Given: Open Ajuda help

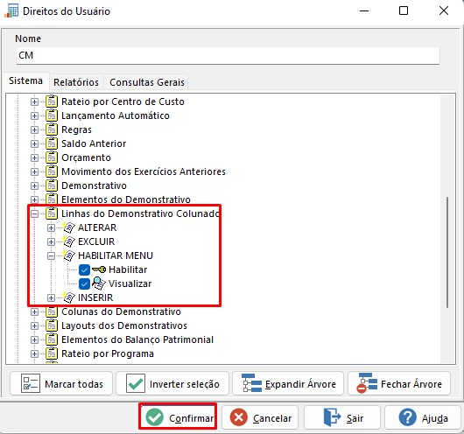Looking at the screenshot, I should click(x=423, y=417).
